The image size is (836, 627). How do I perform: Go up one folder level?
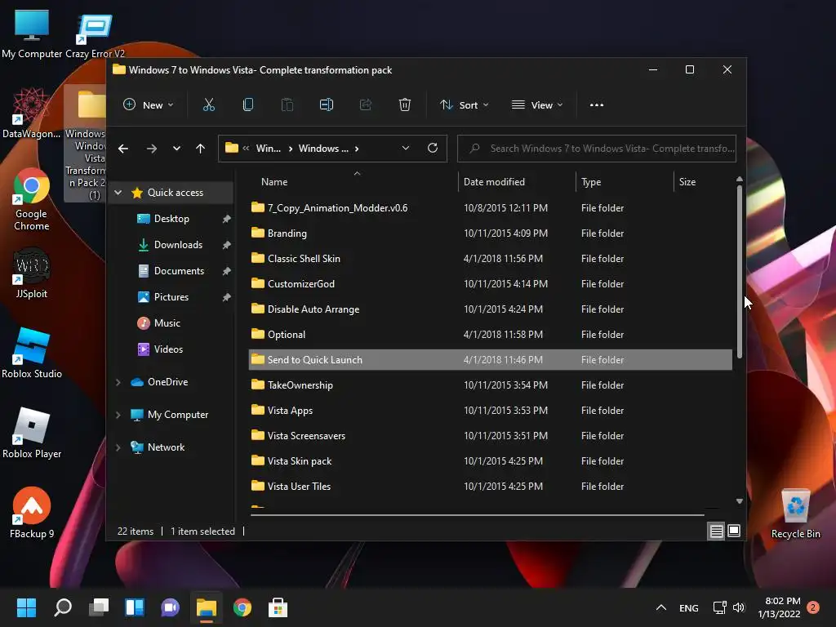[x=201, y=149]
